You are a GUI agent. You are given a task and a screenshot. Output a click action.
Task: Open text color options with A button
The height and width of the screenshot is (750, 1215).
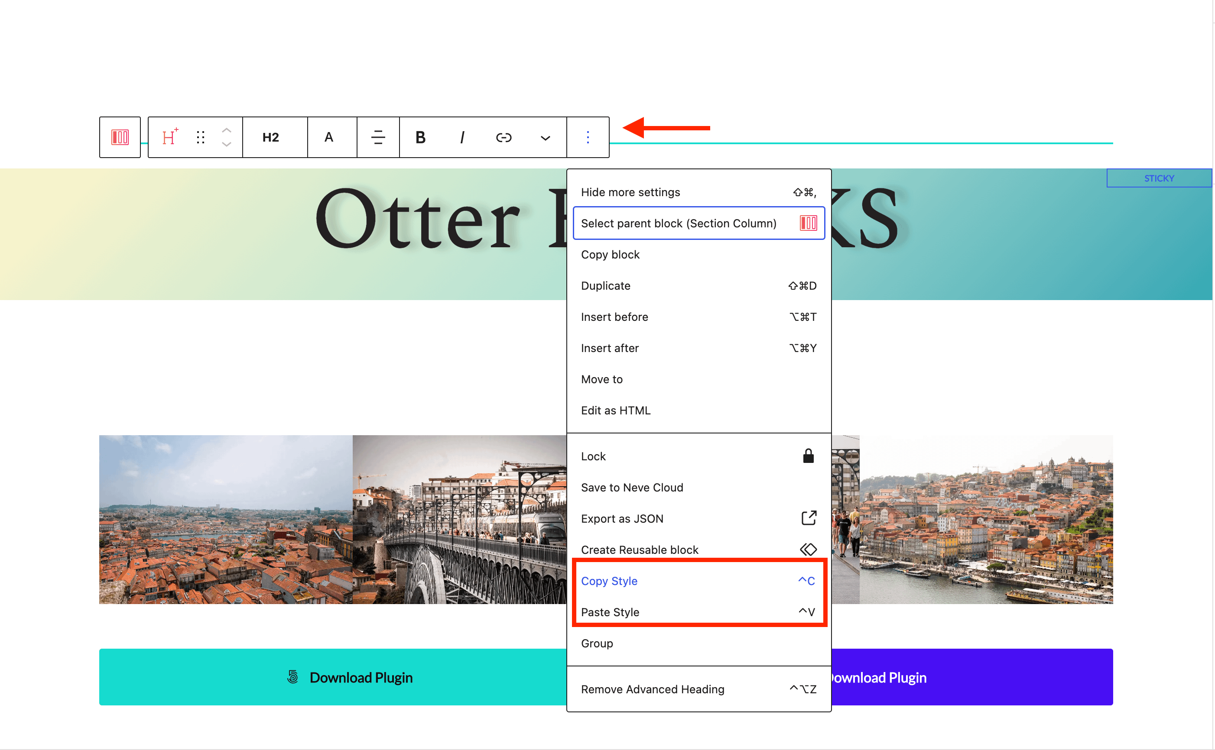pyautogui.click(x=328, y=137)
